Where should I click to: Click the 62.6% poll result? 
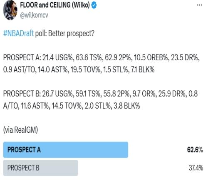pos(195,150)
